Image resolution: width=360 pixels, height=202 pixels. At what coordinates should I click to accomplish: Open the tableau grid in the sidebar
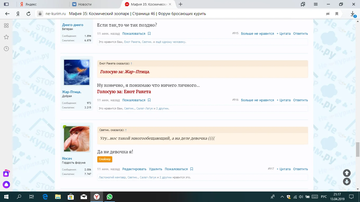click(x=6, y=26)
